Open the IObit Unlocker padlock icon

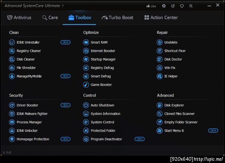12,130
